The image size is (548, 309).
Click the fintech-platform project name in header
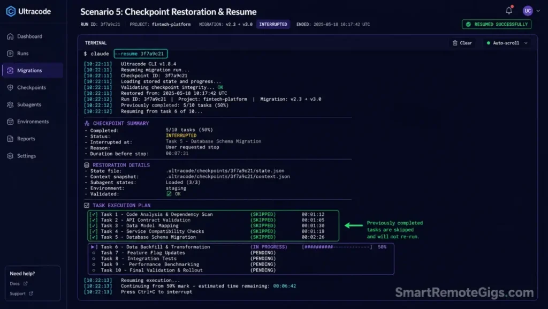[171, 25]
